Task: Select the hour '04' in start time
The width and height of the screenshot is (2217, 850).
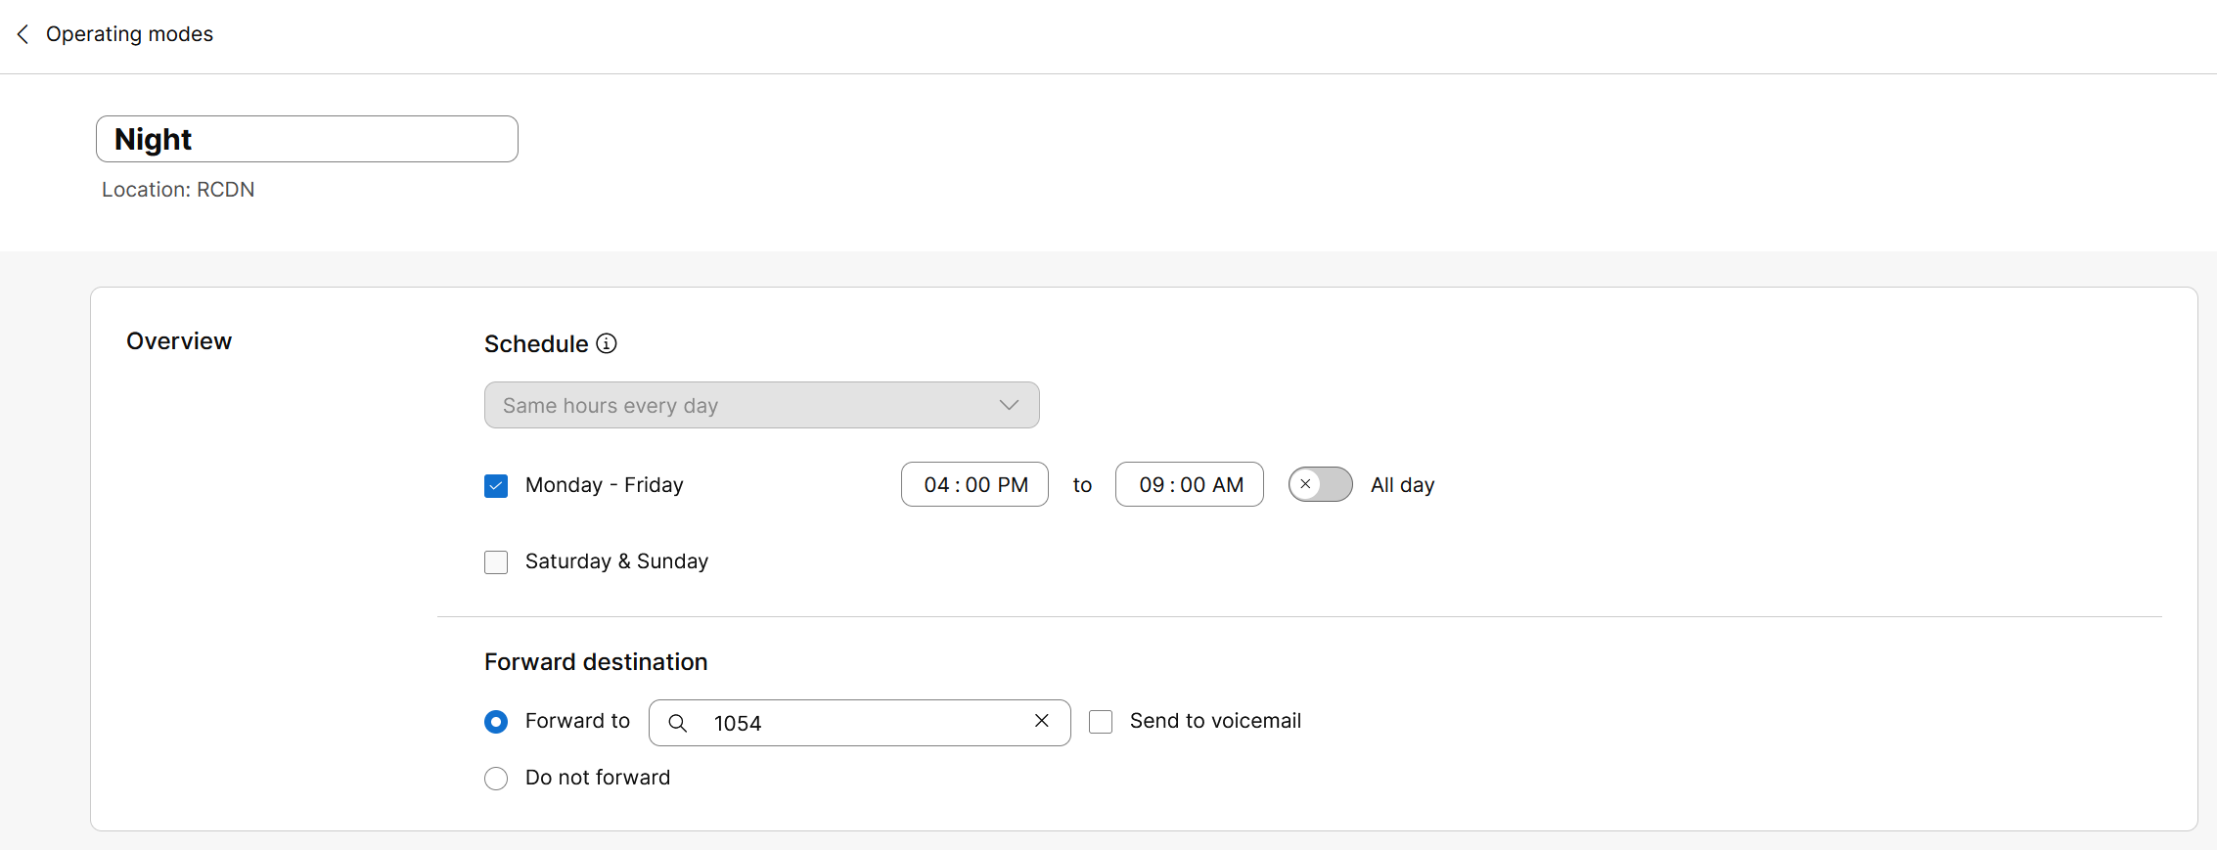Action: tap(936, 485)
